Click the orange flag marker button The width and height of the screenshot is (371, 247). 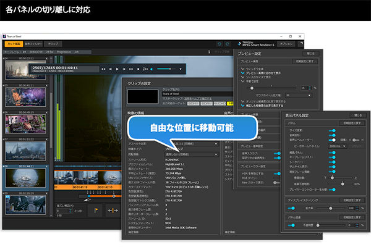tap(96, 210)
